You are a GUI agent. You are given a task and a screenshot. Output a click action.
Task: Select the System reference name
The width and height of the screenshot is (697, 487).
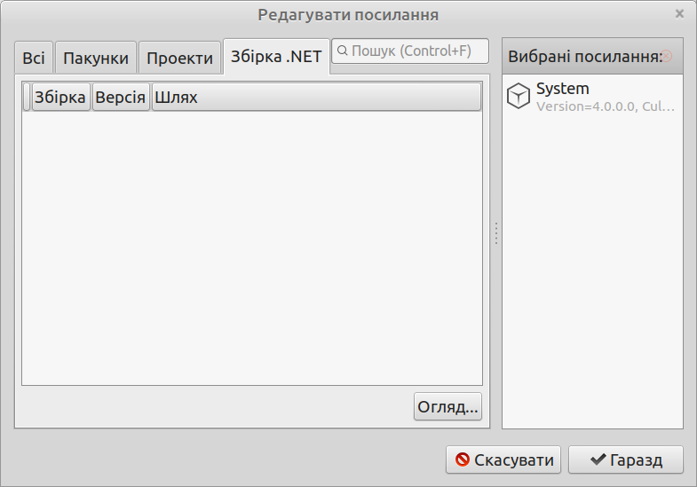562,89
